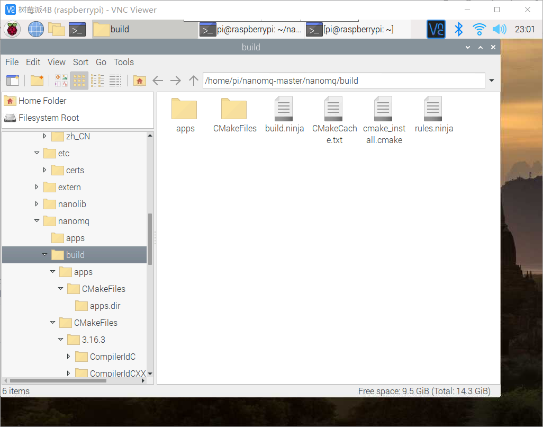Switch to pi@raspberrypi: ~/na... terminal taskbar button
This screenshot has width=543, height=427.
251,30
